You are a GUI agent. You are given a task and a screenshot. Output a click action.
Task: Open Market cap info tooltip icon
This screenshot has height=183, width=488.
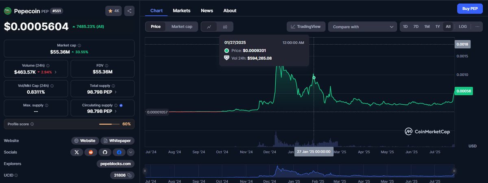[79, 45]
